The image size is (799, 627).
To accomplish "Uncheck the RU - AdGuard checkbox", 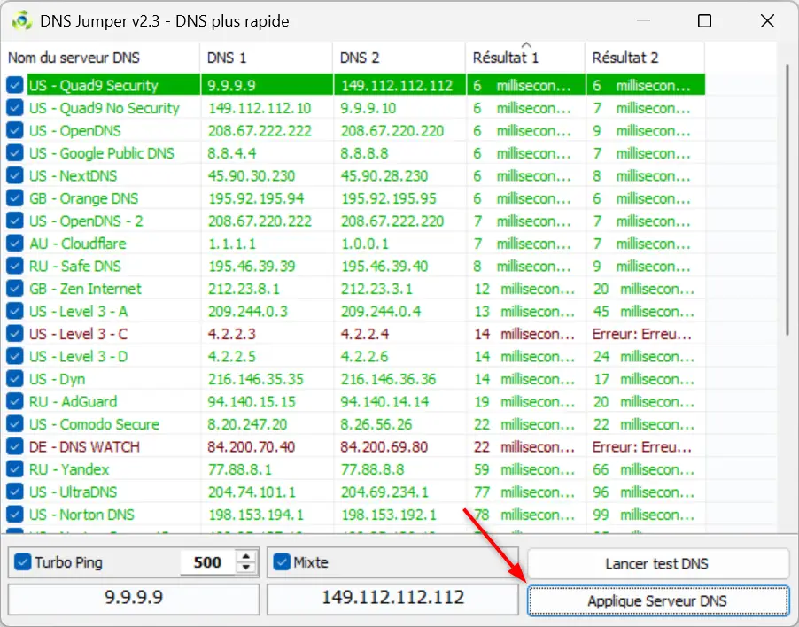I will (x=15, y=401).
